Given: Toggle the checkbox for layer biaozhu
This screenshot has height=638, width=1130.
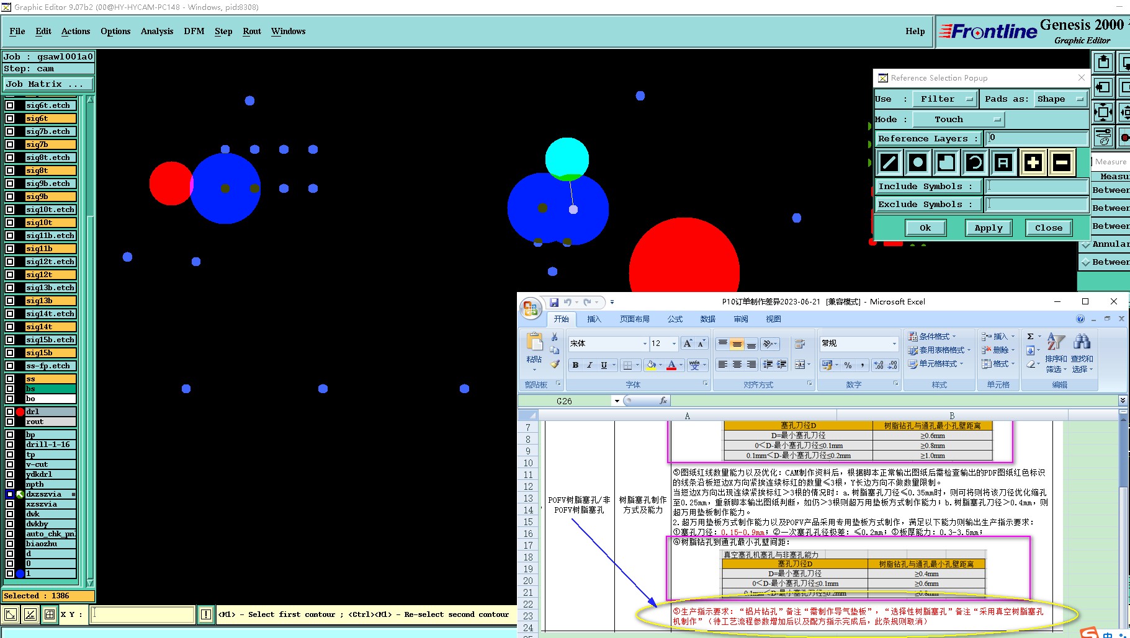Looking at the screenshot, I should pos(10,544).
